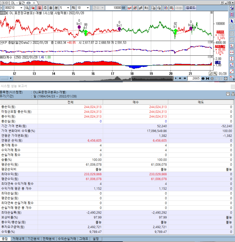This screenshot has height=242, width=235.
Task: Select the monthly (월) chart period
Action: click(51, 8)
